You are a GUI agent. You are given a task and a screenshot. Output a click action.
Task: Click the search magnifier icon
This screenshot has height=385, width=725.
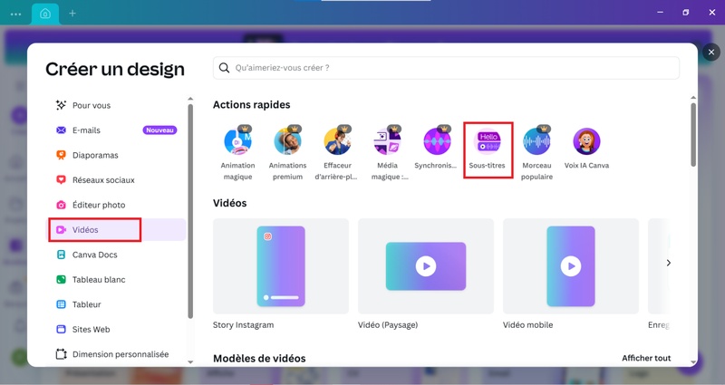(x=224, y=68)
